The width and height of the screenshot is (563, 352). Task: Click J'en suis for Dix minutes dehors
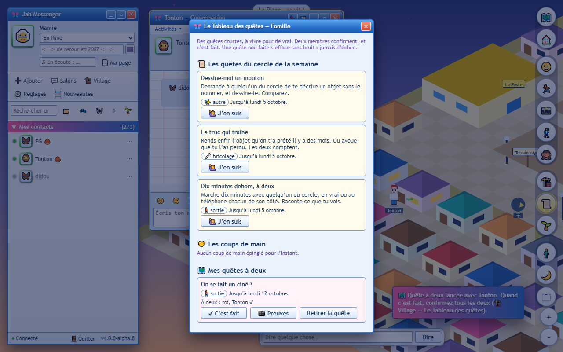coord(225,221)
